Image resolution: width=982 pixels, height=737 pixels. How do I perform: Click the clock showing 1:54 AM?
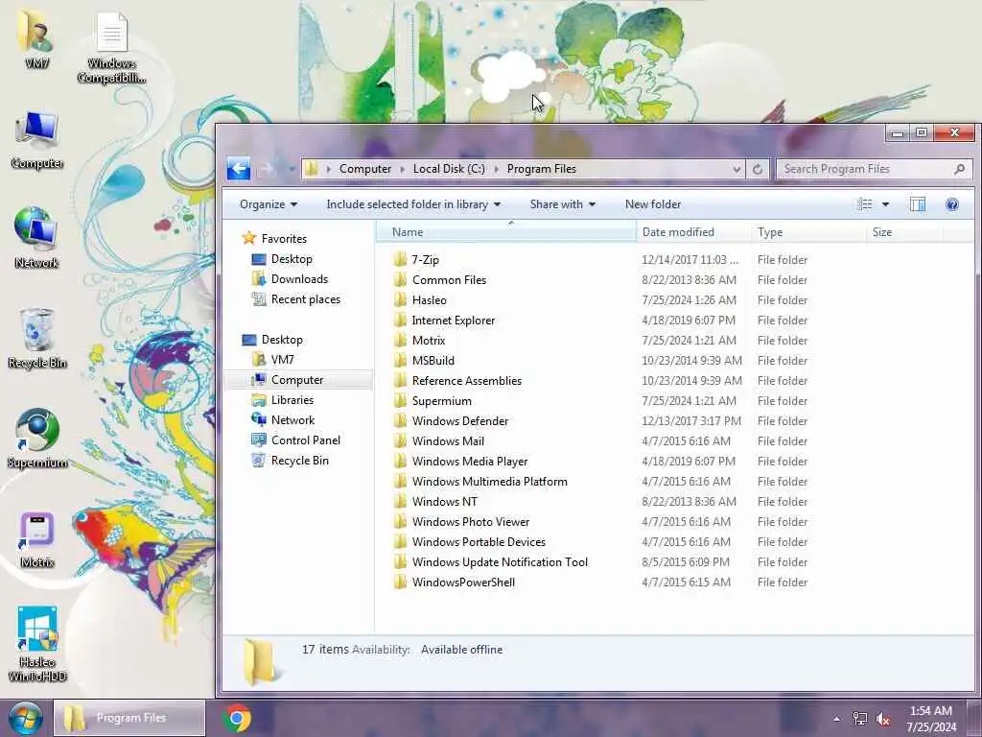click(930, 711)
